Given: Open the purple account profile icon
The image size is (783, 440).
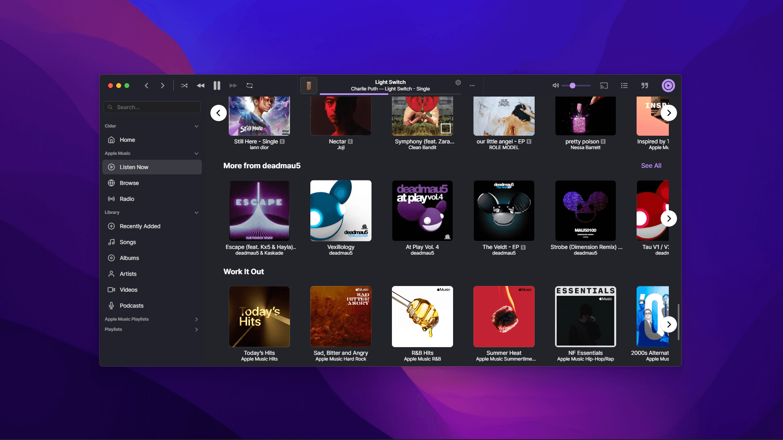Looking at the screenshot, I should click(x=668, y=86).
